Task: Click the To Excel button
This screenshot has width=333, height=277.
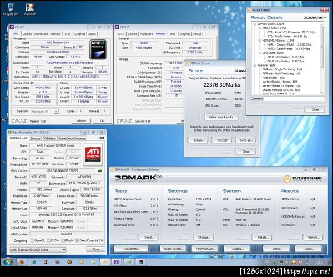Action: [x=221, y=140]
